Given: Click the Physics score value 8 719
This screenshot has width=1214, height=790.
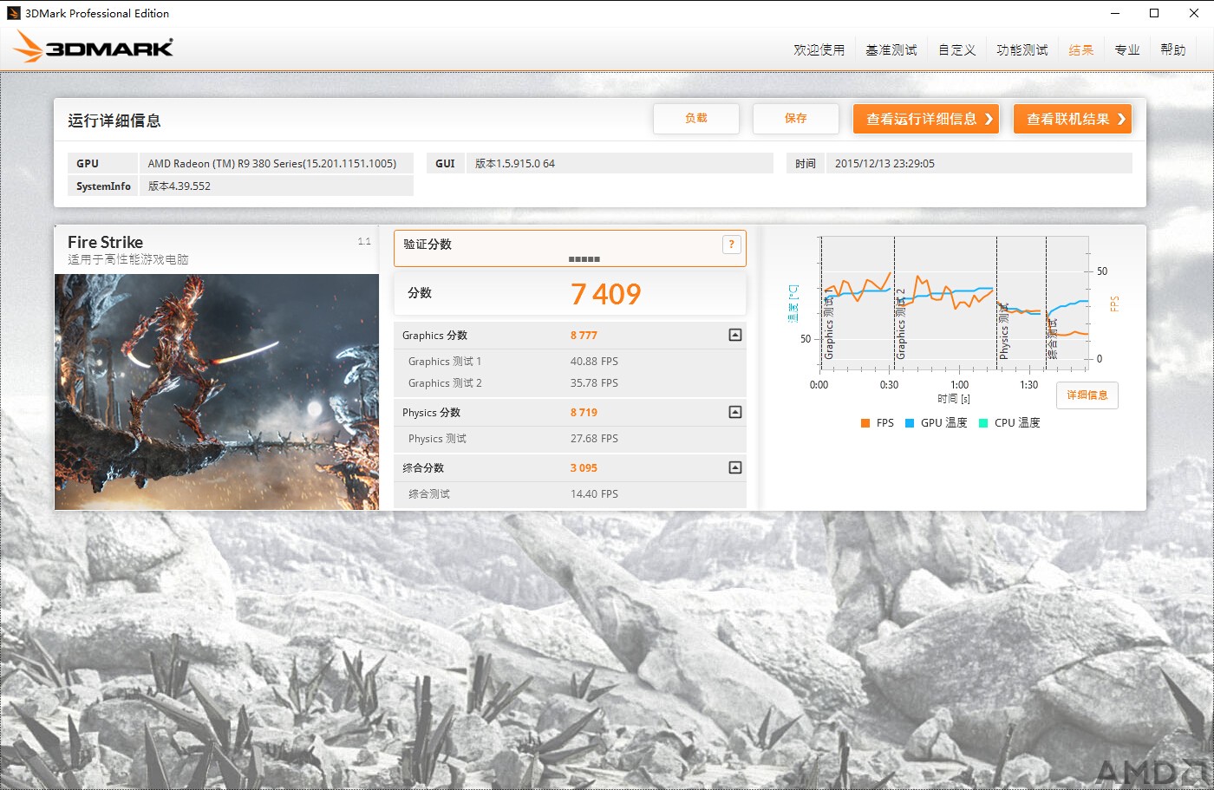Looking at the screenshot, I should point(584,413).
